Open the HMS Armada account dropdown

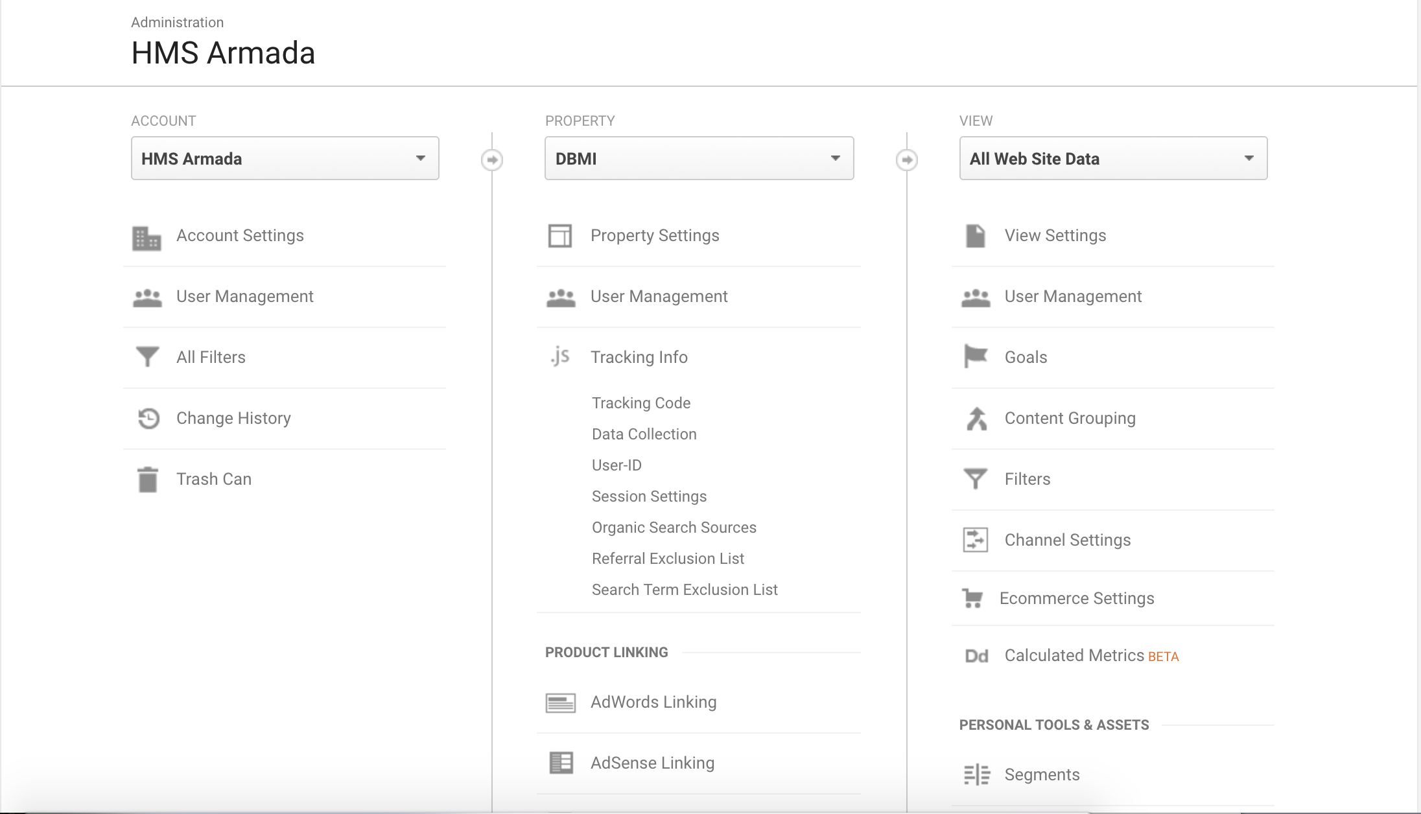(285, 158)
